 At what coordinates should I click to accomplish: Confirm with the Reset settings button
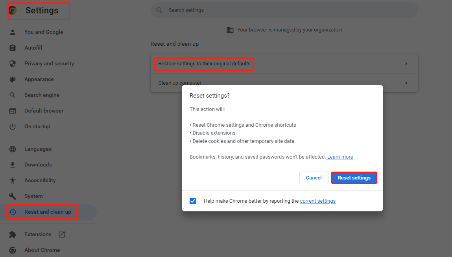[x=354, y=177]
